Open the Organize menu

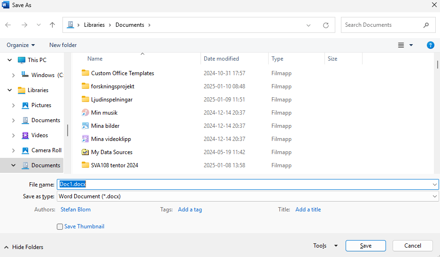21,45
